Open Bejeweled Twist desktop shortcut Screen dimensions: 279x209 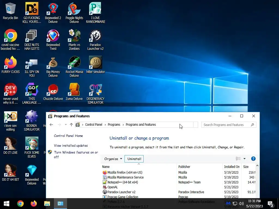(53, 40)
